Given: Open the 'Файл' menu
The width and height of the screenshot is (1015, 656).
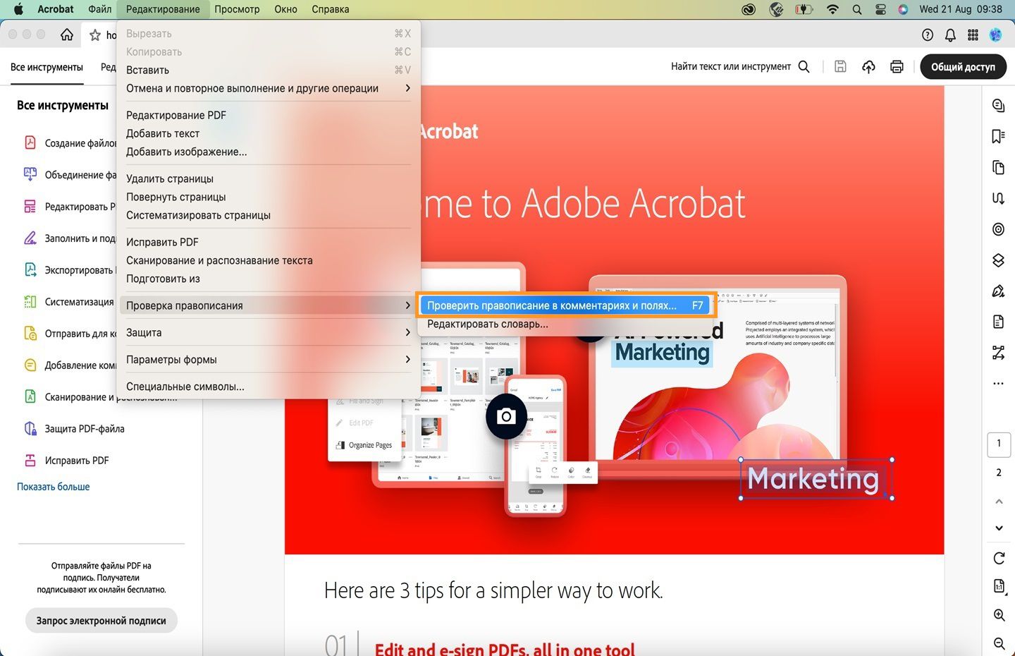Looking at the screenshot, I should pyautogui.click(x=100, y=9).
